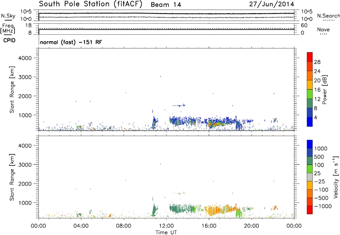Click the '20:00' time axis label

[252, 226]
